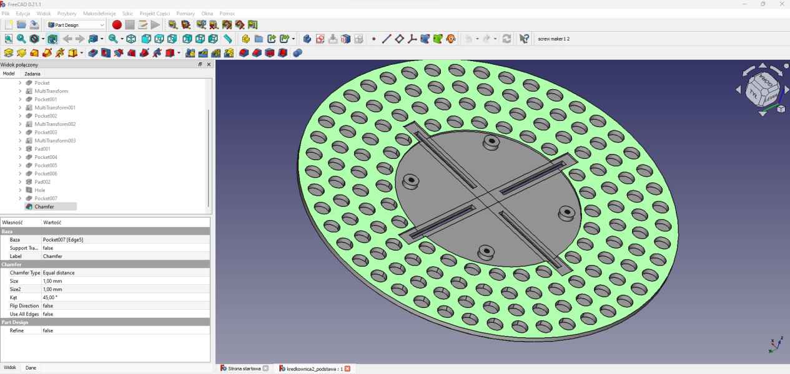Image resolution: width=790 pixels, height=374 pixels.
Task: Click the Size value 1,00 mm
Action: point(125,281)
